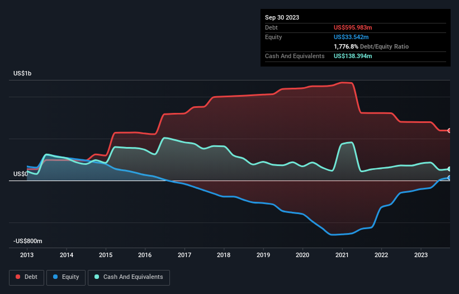Toggle the Debt series legend button
The width and height of the screenshot is (459, 294).
(x=26, y=277)
